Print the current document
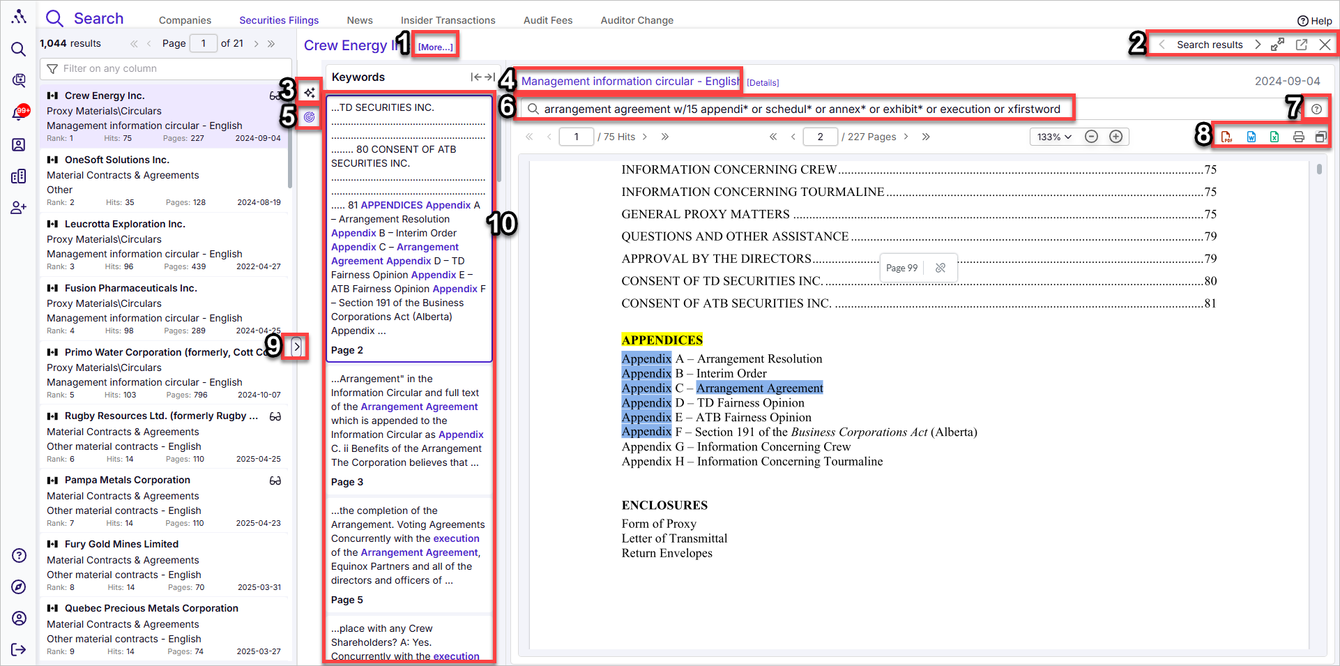This screenshot has width=1340, height=666. [x=1298, y=137]
